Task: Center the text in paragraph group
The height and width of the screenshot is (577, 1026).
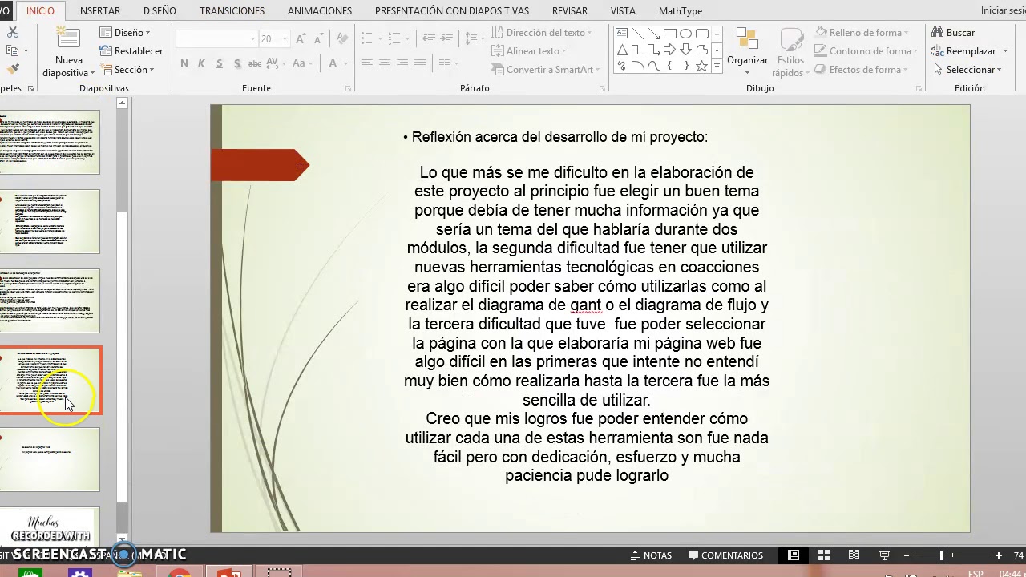Action: pos(385,63)
